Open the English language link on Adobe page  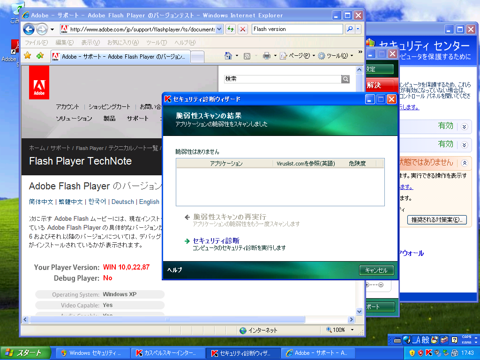pos(149,202)
